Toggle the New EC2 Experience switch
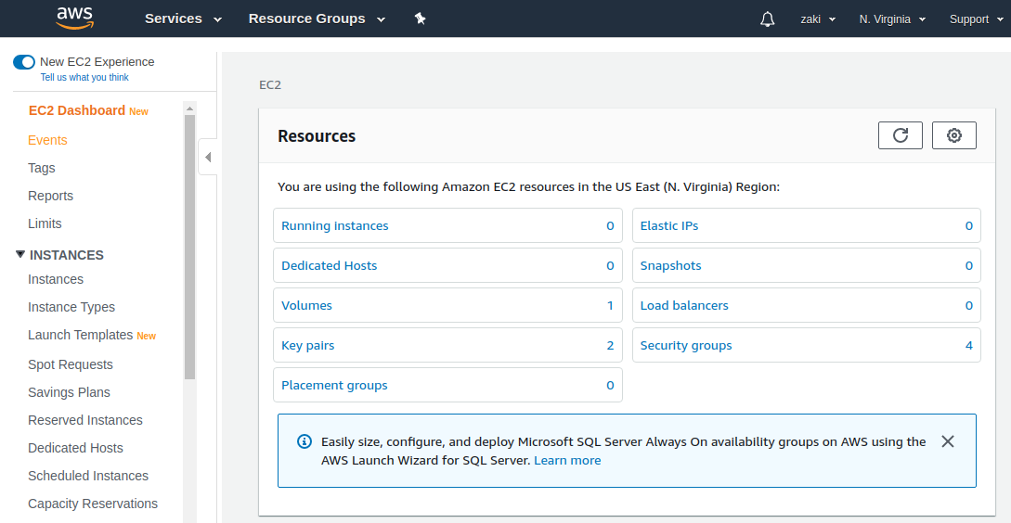1011x523 pixels. (x=24, y=62)
